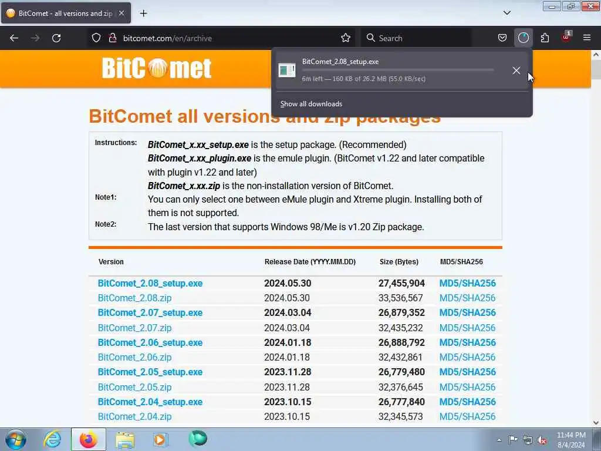
Task: Open Action Center flag icon
Action: pyautogui.click(x=513, y=439)
